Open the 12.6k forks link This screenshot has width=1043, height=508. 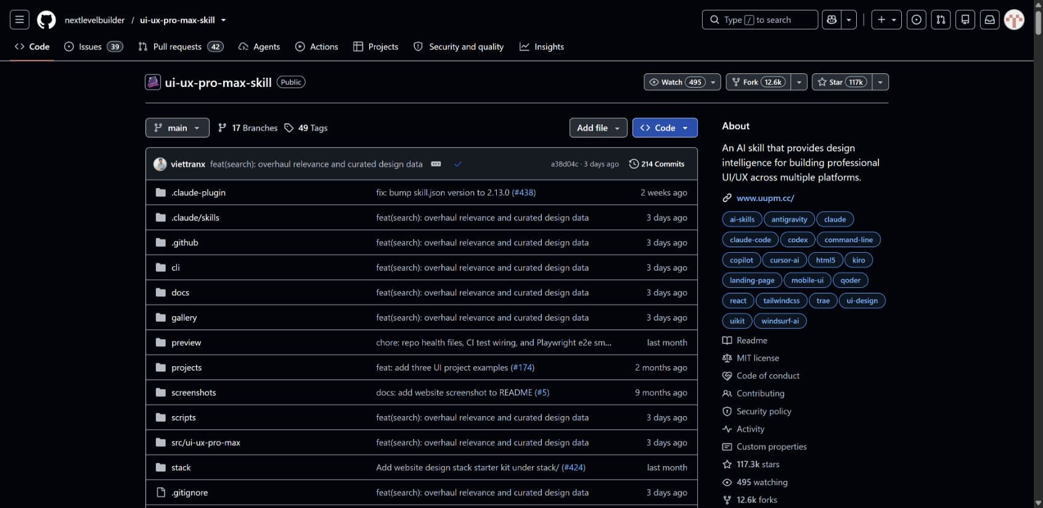[x=750, y=500]
